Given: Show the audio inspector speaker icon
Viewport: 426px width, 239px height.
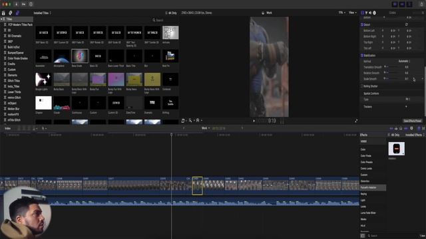Looking at the screenshot, I should pos(370,13).
